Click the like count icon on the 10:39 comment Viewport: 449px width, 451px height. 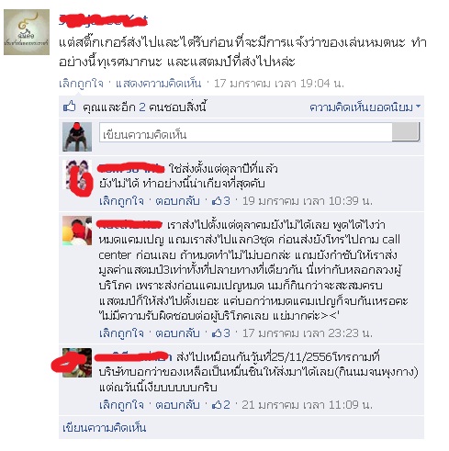point(221,201)
